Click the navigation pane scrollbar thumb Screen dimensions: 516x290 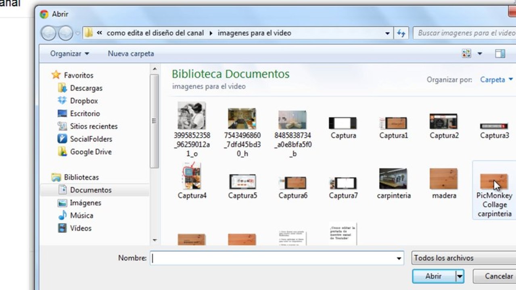pos(155,121)
